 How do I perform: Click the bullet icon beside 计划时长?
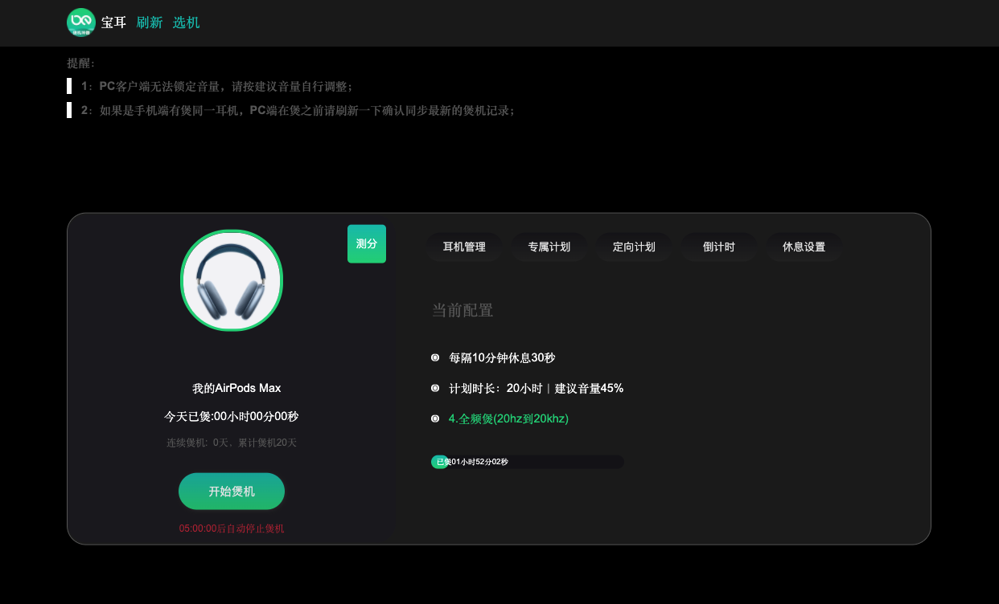click(x=435, y=388)
